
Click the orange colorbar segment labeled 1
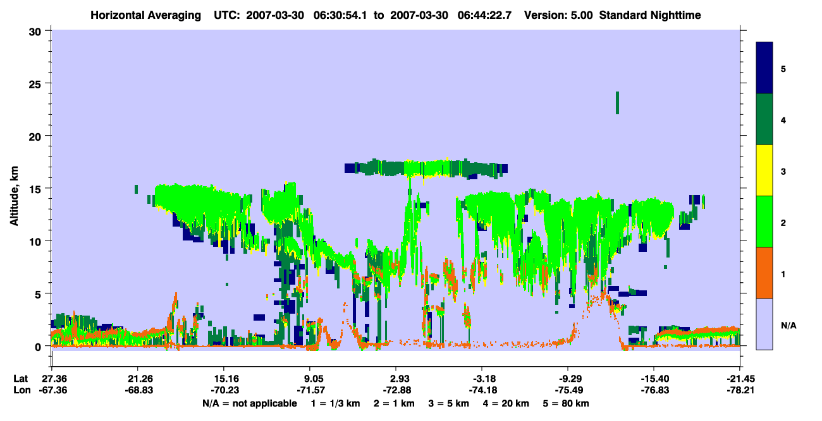[x=764, y=273]
